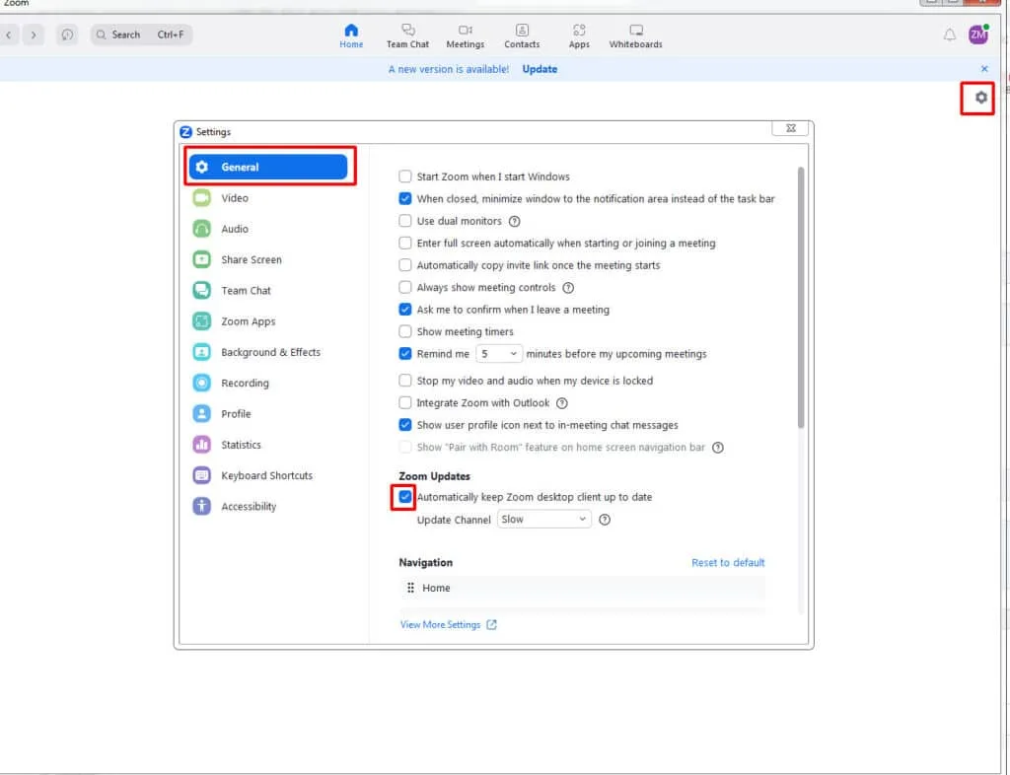Enable Start Zoom when I start Windows

coord(405,176)
